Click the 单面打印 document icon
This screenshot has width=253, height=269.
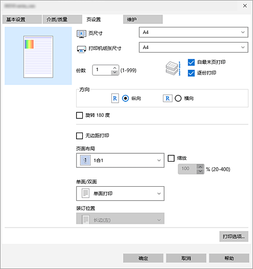pos(86,194)
